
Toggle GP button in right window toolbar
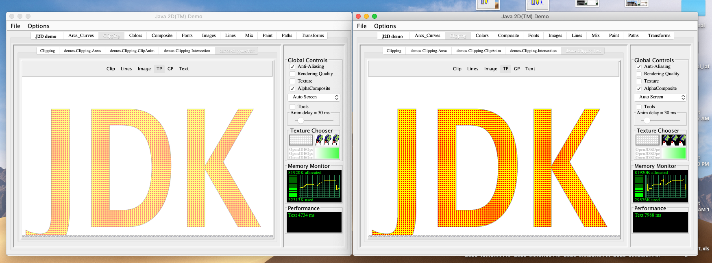point(517,69)
